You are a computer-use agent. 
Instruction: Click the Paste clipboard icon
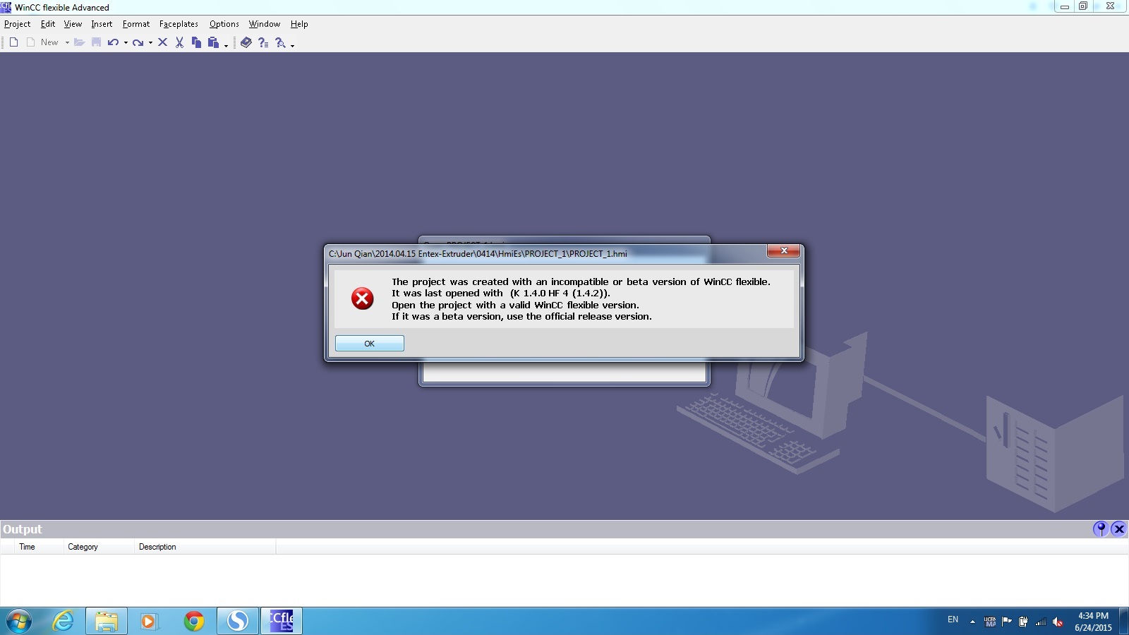pyautogui.click(x=213, y=42)
